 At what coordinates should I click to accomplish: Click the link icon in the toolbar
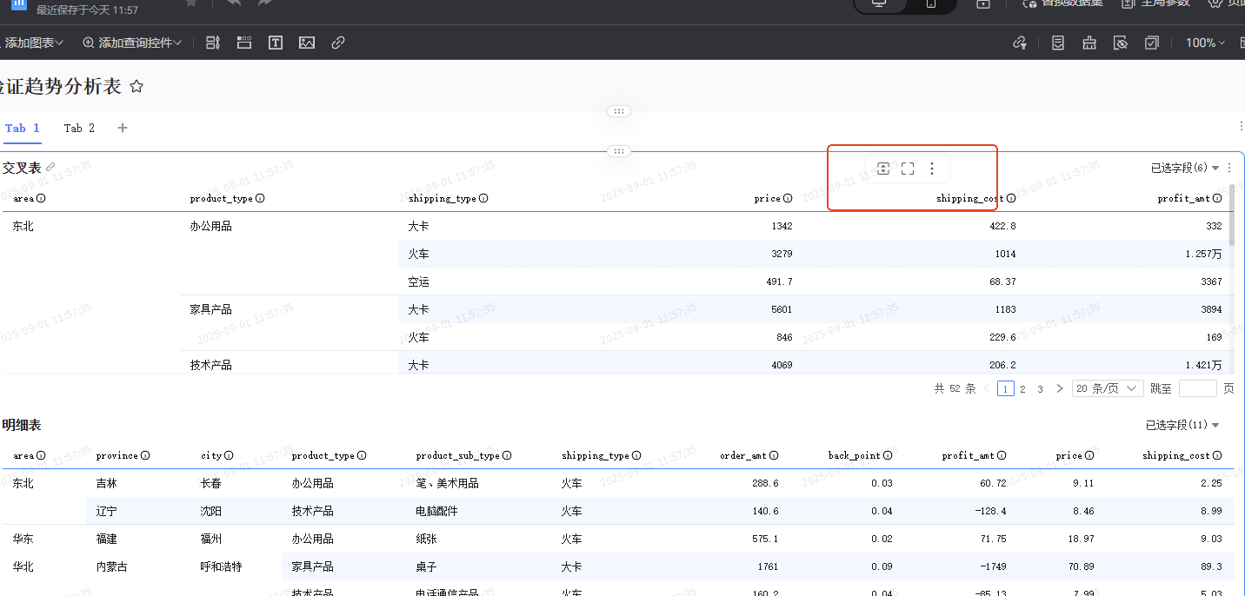(338, 43)
